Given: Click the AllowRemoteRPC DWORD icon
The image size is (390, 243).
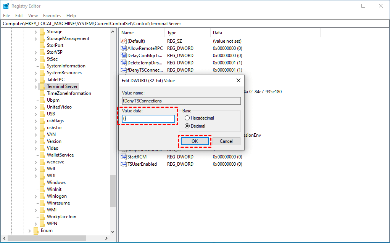Looking at the screenshot, I should [123, 48].
